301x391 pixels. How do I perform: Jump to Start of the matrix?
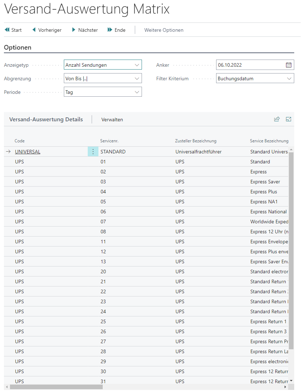click(x=13, y=30)
